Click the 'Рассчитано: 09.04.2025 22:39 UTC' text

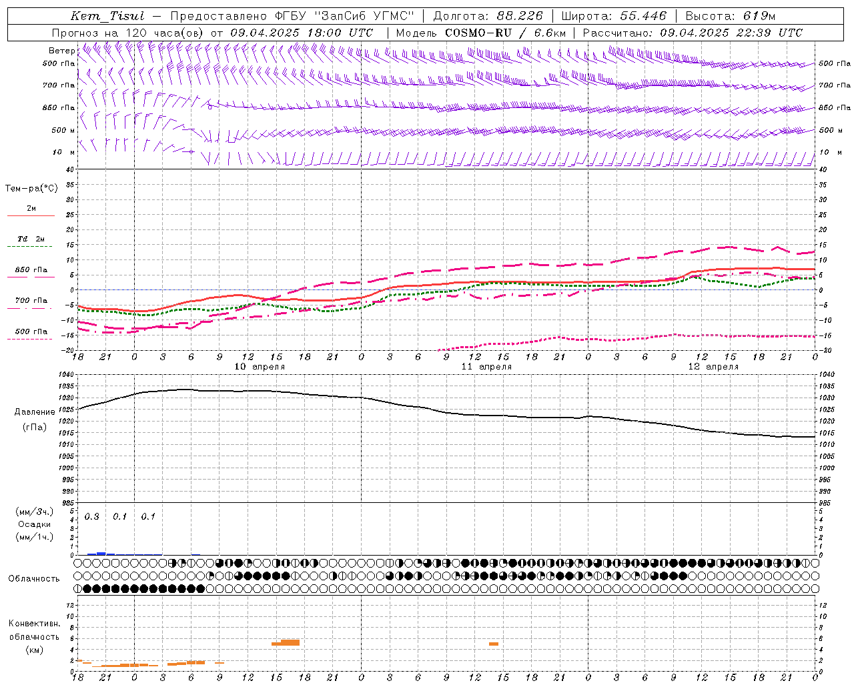point(693,33)
